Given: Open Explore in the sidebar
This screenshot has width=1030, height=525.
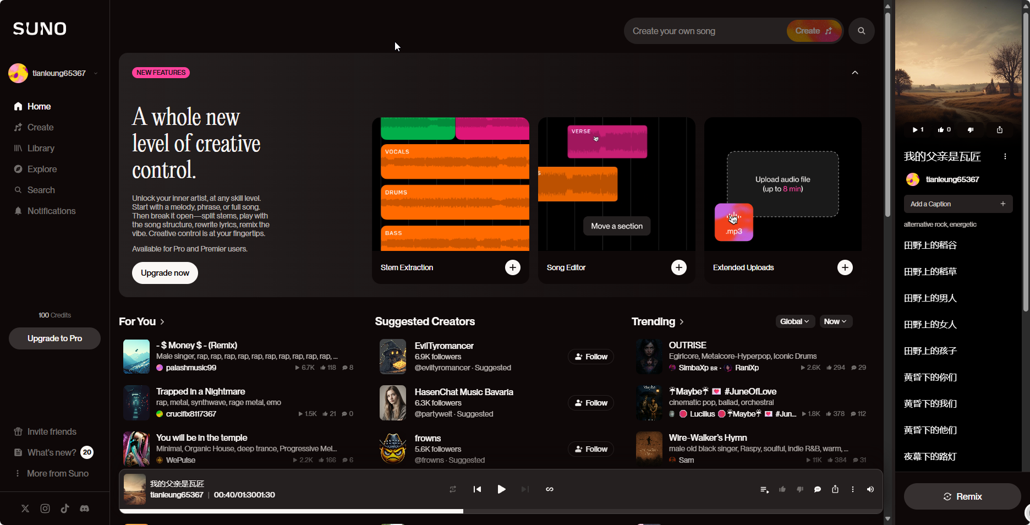Looking at the screenshot, I should (x=35, y=169).
